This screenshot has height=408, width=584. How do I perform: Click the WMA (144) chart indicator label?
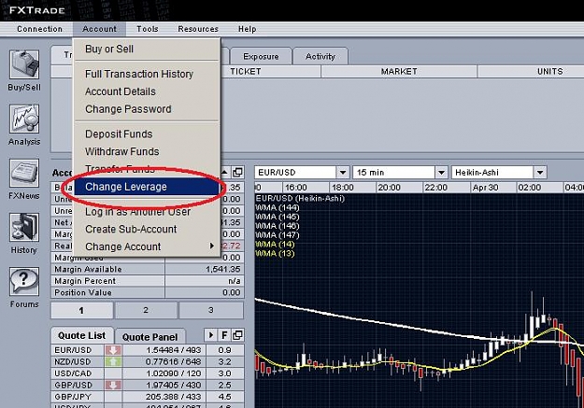click(278, 207)
